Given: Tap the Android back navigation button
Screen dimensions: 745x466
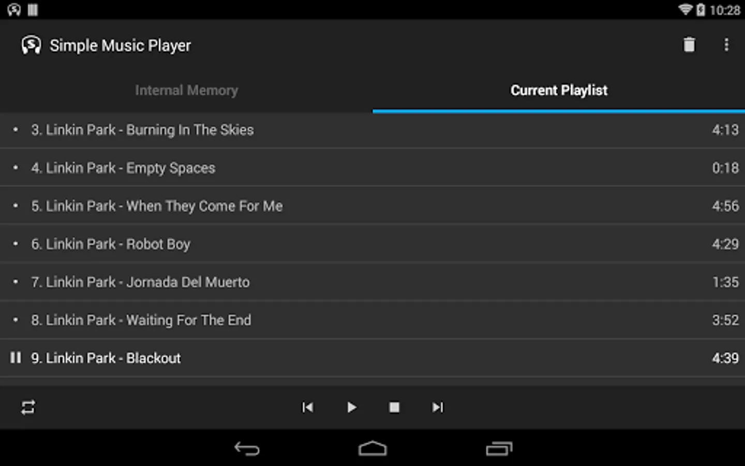Looking at the screenshot, I should [x=247, y=448].
